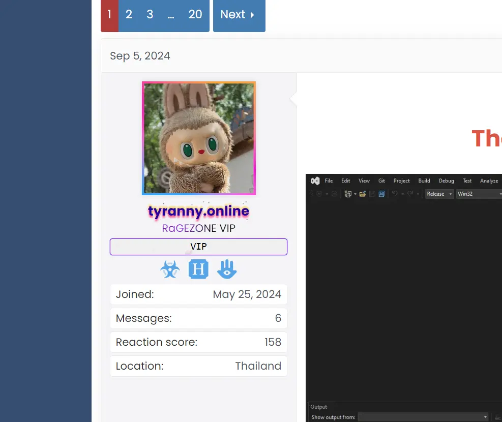Expand the Redo history dropdown arrow
Image resolution: width=502 pixels, height=422 pixels.
[x=418, y=194]
